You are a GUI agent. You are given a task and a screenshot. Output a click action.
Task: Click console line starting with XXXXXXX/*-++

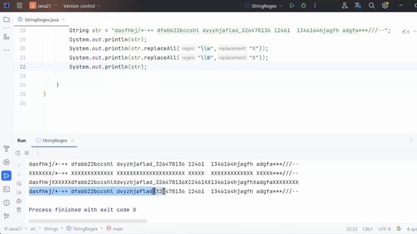click(164, 174)
